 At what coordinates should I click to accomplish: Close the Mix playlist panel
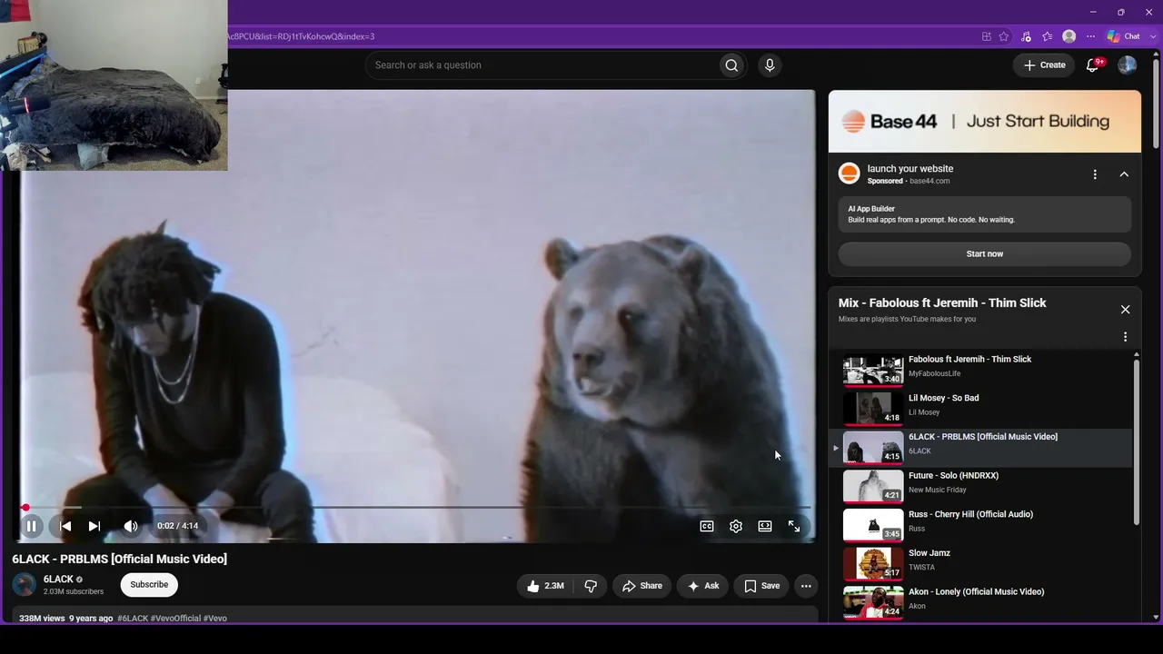pos(1125,310)
